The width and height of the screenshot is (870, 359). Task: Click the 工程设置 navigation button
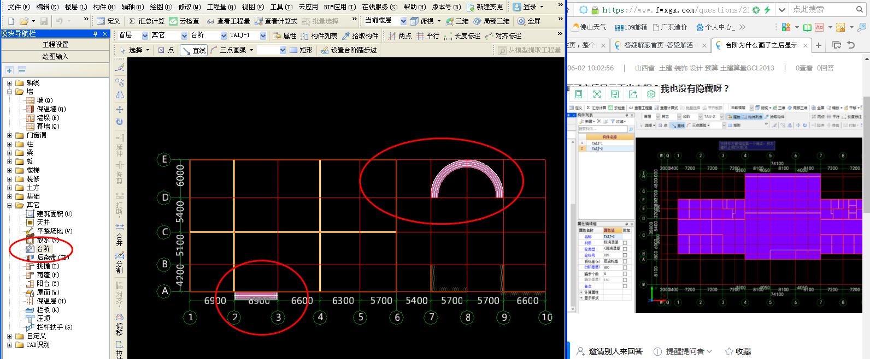click(x=56, y=44)
